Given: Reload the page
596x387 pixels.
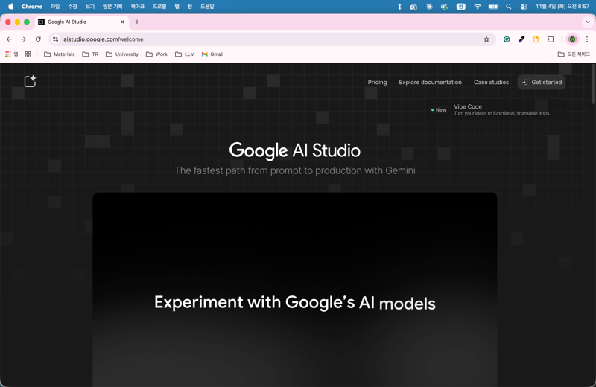Looking at the screenshot, I should coord(38,39).
